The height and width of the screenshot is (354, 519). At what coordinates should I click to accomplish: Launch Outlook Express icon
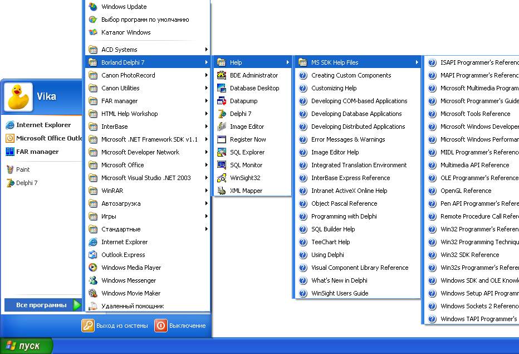point(93,255)
